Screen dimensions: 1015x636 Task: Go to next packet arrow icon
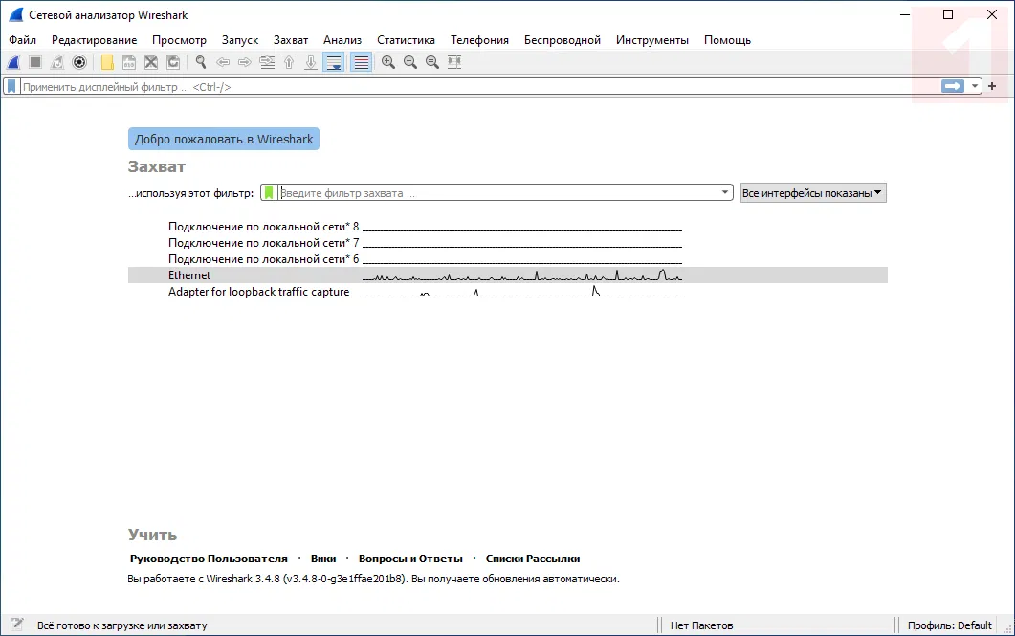245,62
